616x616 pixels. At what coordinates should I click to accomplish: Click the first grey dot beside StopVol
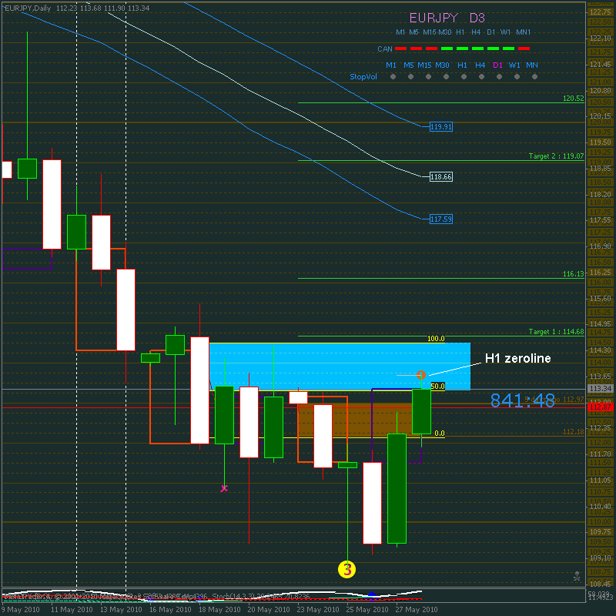click(x=393, y=77)
